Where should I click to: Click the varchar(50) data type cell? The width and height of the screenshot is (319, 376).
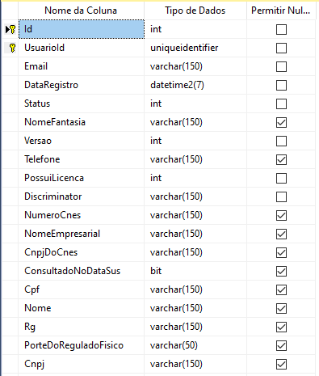(x=195, y=345)
